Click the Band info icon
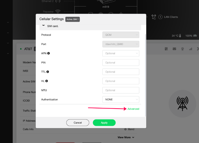 tap(125, 129)
